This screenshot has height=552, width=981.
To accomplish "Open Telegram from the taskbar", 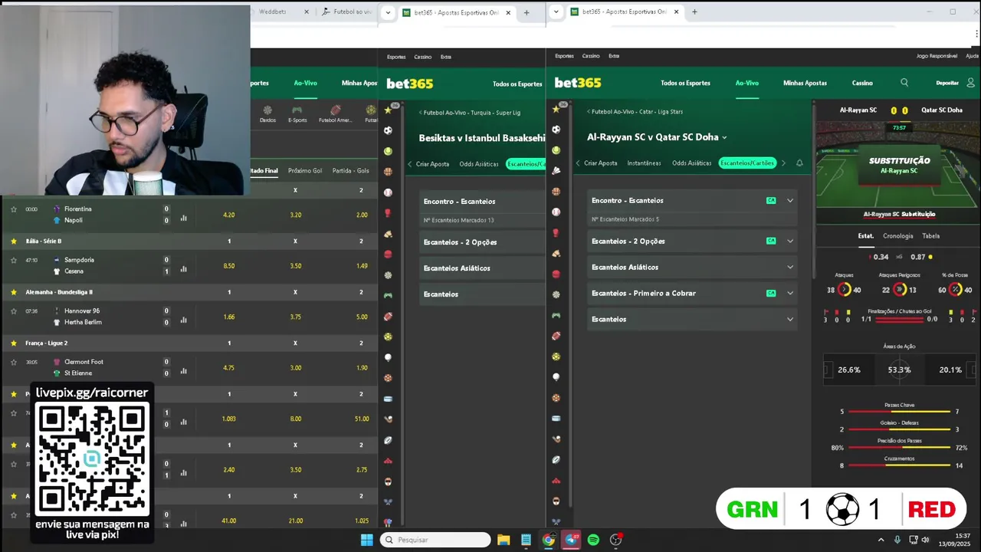I will coord(571,540).
